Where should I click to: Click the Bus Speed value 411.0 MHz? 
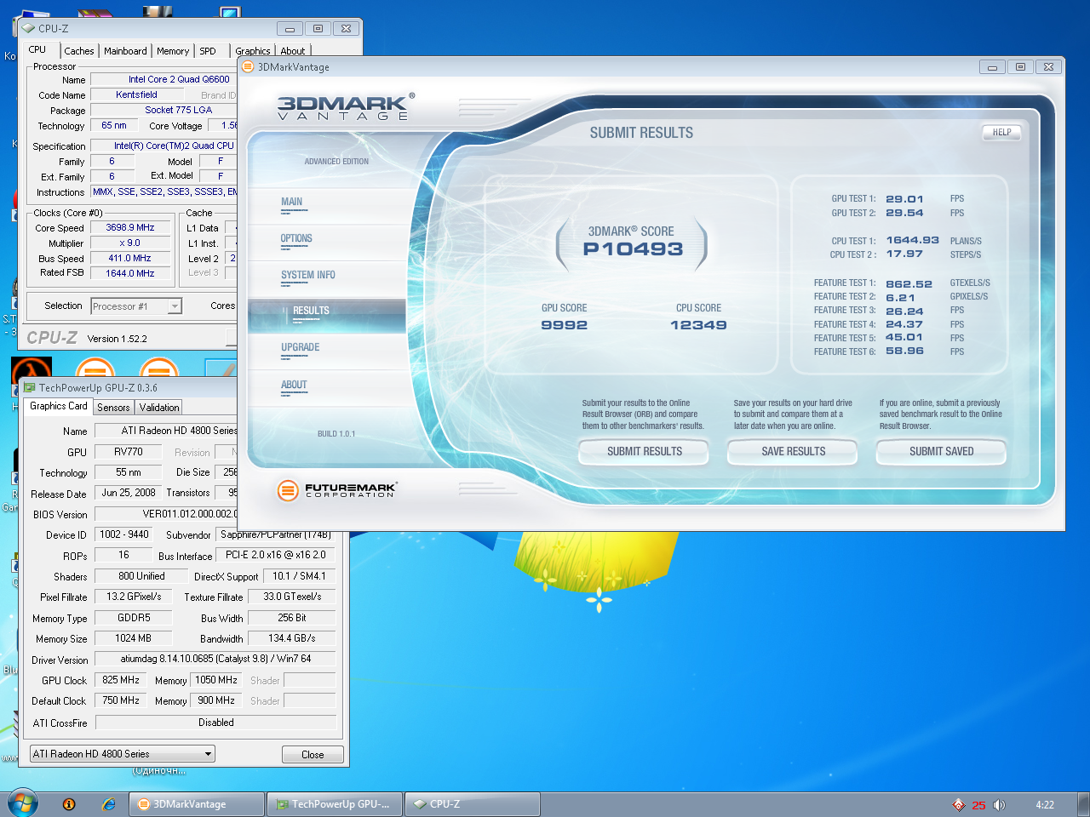click(130, 259)
